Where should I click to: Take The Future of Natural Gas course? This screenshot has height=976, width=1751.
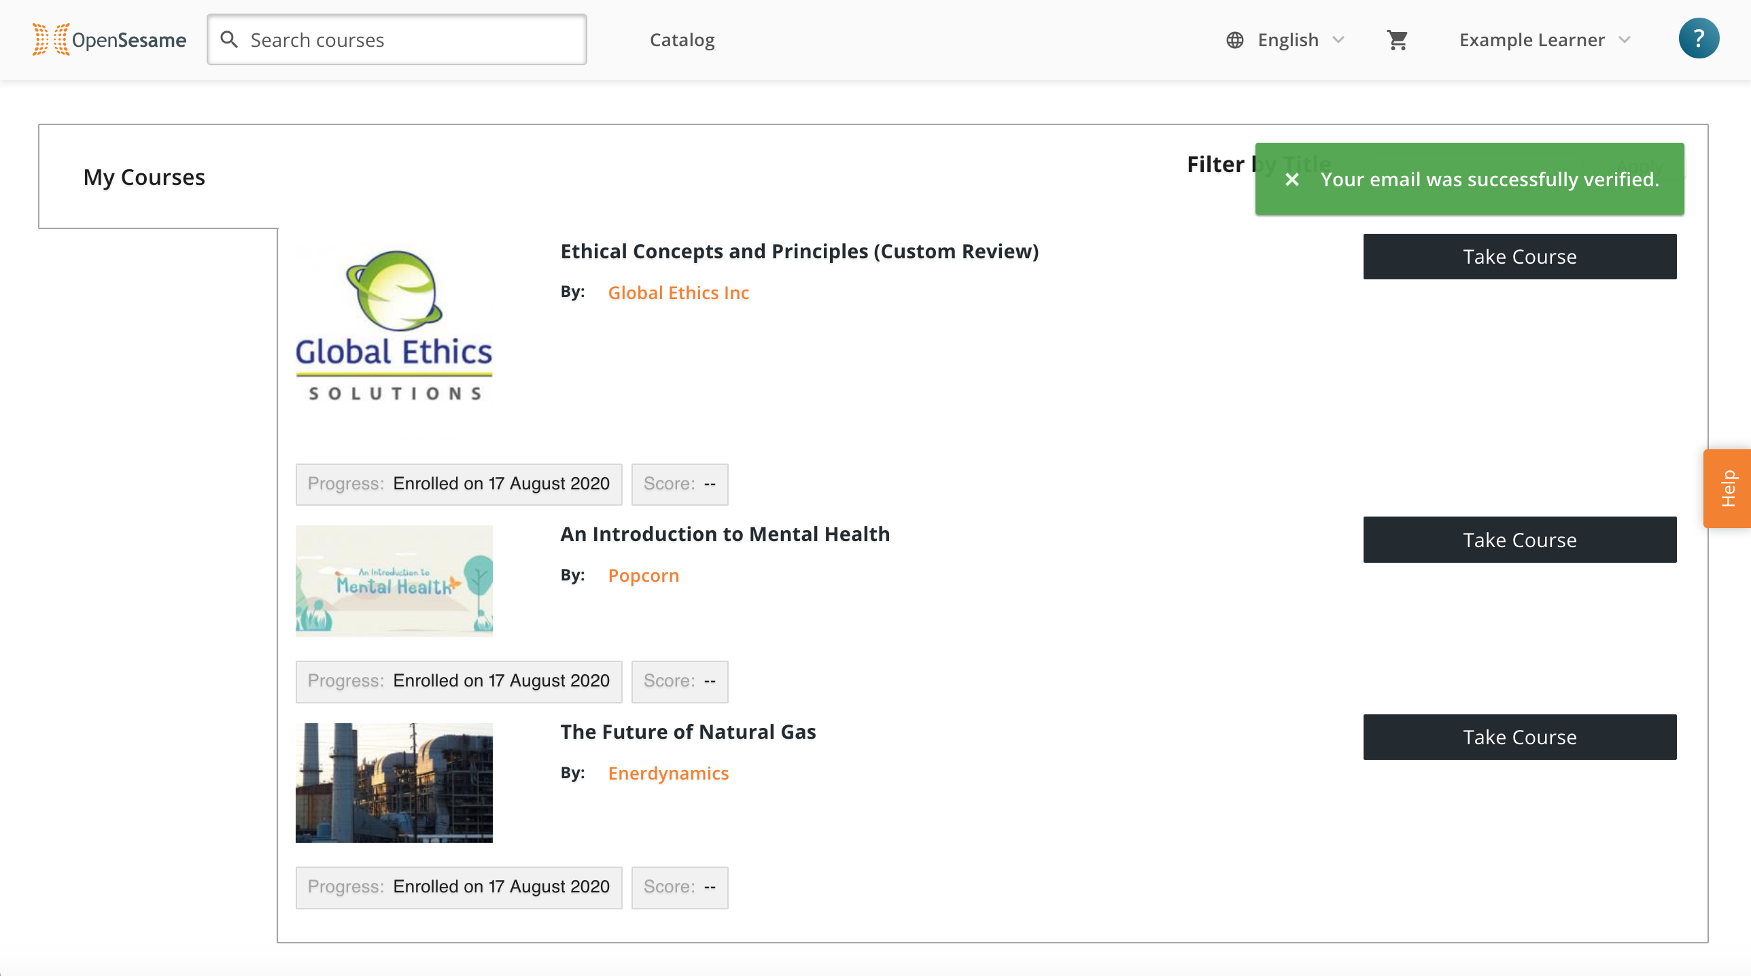coord(1519,737)
